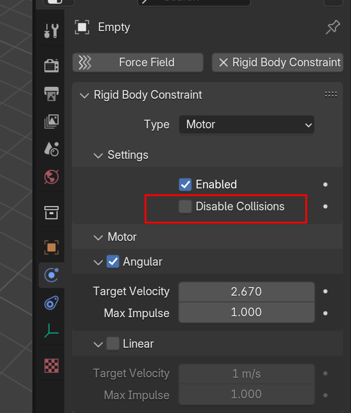Open the Render properties tab
351x413 pixels.
(x=51, y=66)
